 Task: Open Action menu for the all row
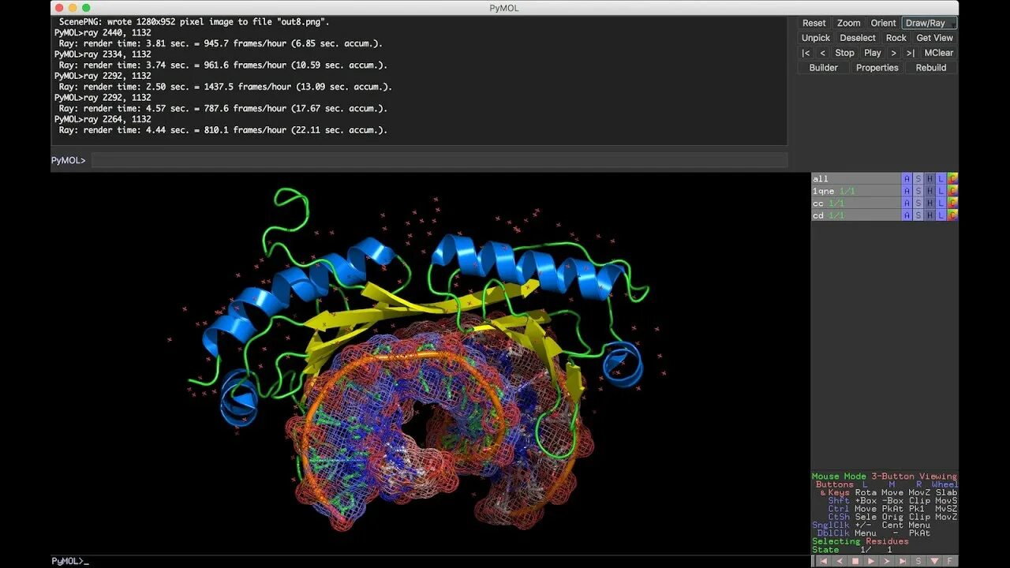[x=907, y=179]
